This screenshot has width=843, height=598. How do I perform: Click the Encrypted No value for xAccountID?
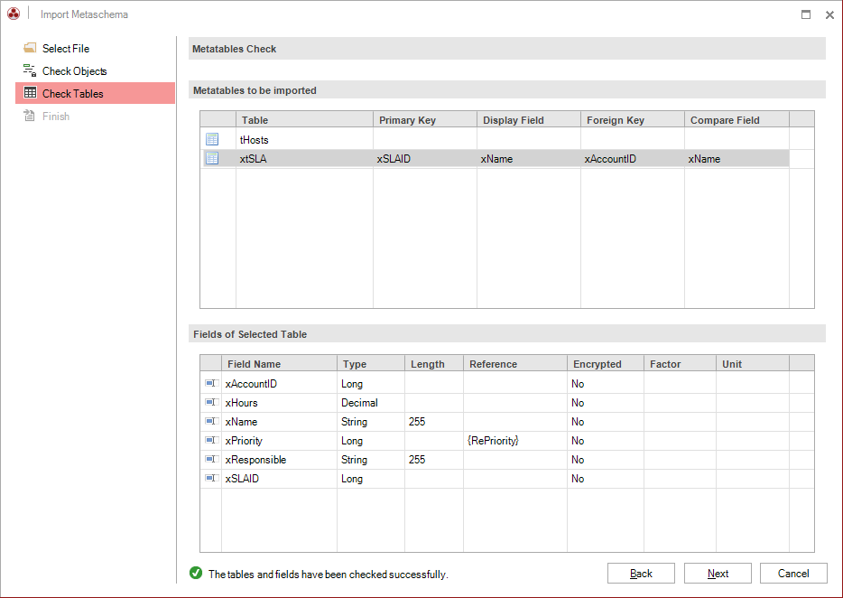[x=578, y=384]
